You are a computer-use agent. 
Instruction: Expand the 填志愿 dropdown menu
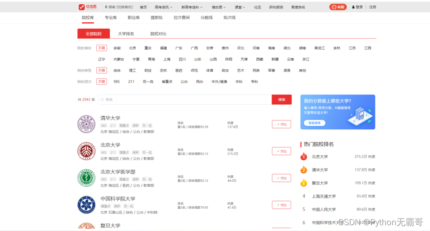pyautogui.click(x=219, y=7)
